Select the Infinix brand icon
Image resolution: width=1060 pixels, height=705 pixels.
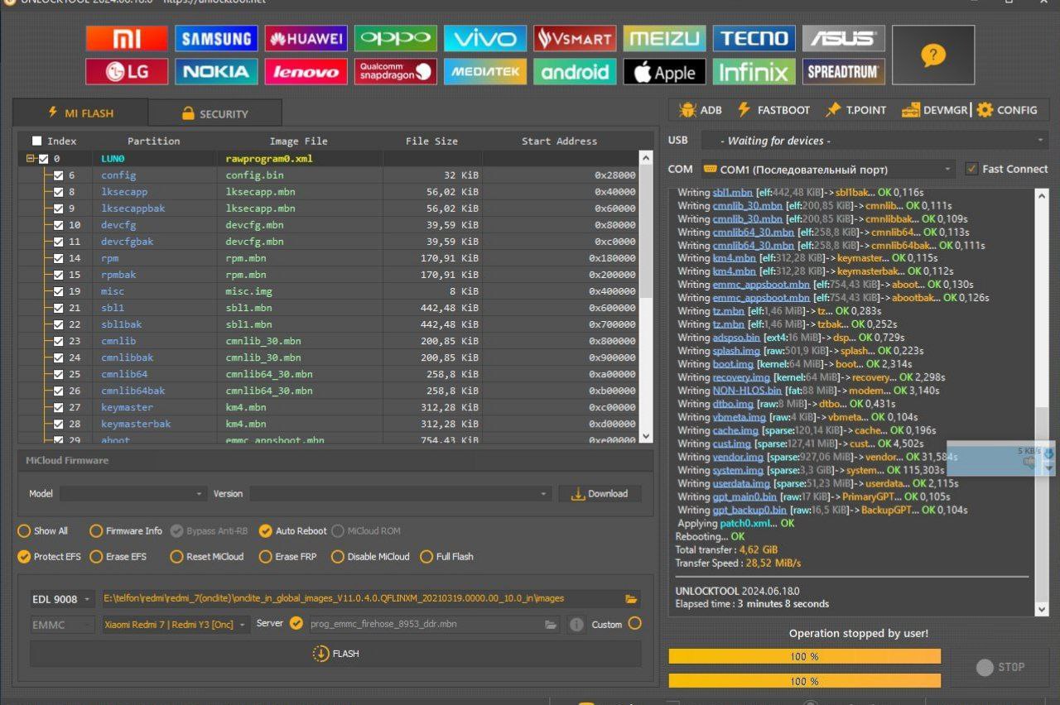click(754, 71)
